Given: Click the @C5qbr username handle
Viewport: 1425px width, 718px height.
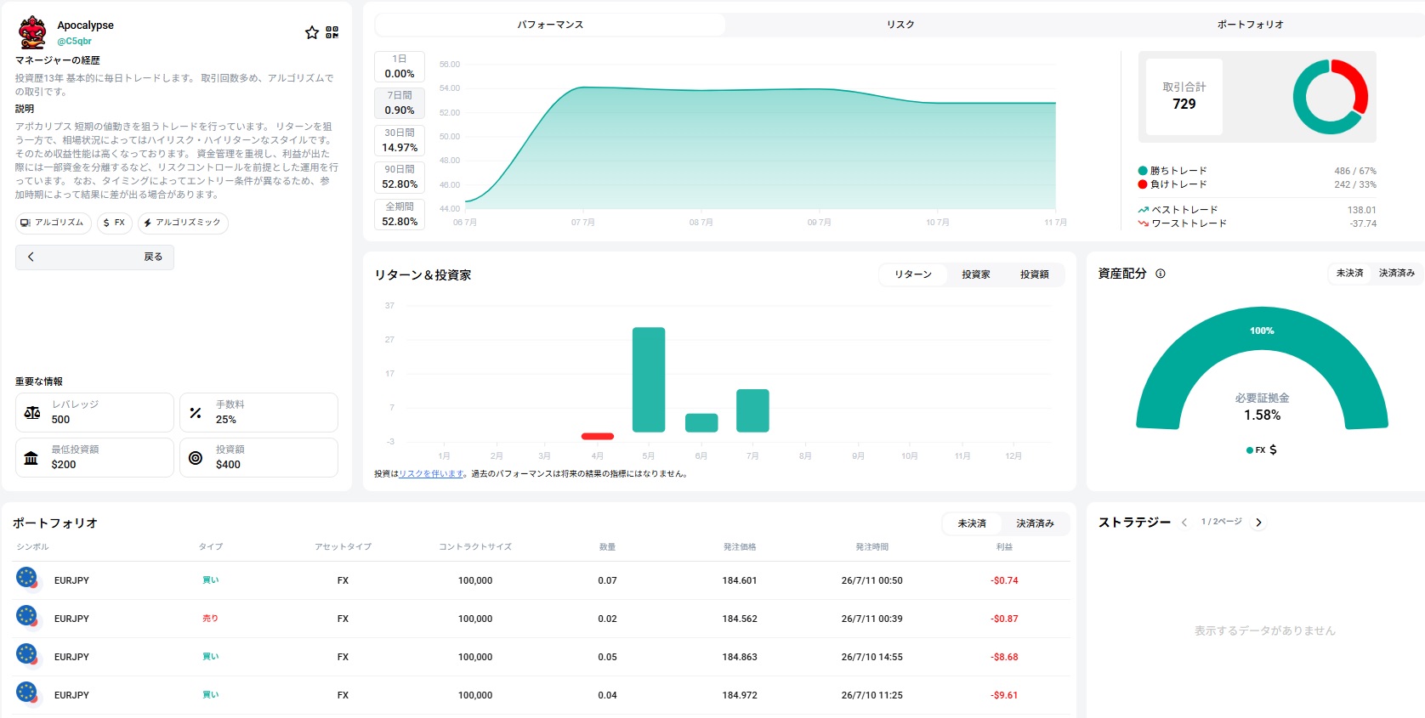Looking at the screenshot, I should [74, 41].
